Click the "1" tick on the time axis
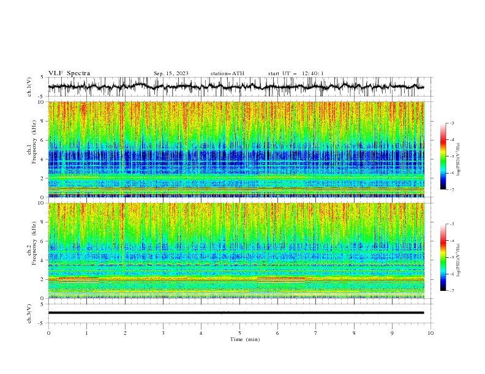485x374 pixels. [x=86, y=333]
